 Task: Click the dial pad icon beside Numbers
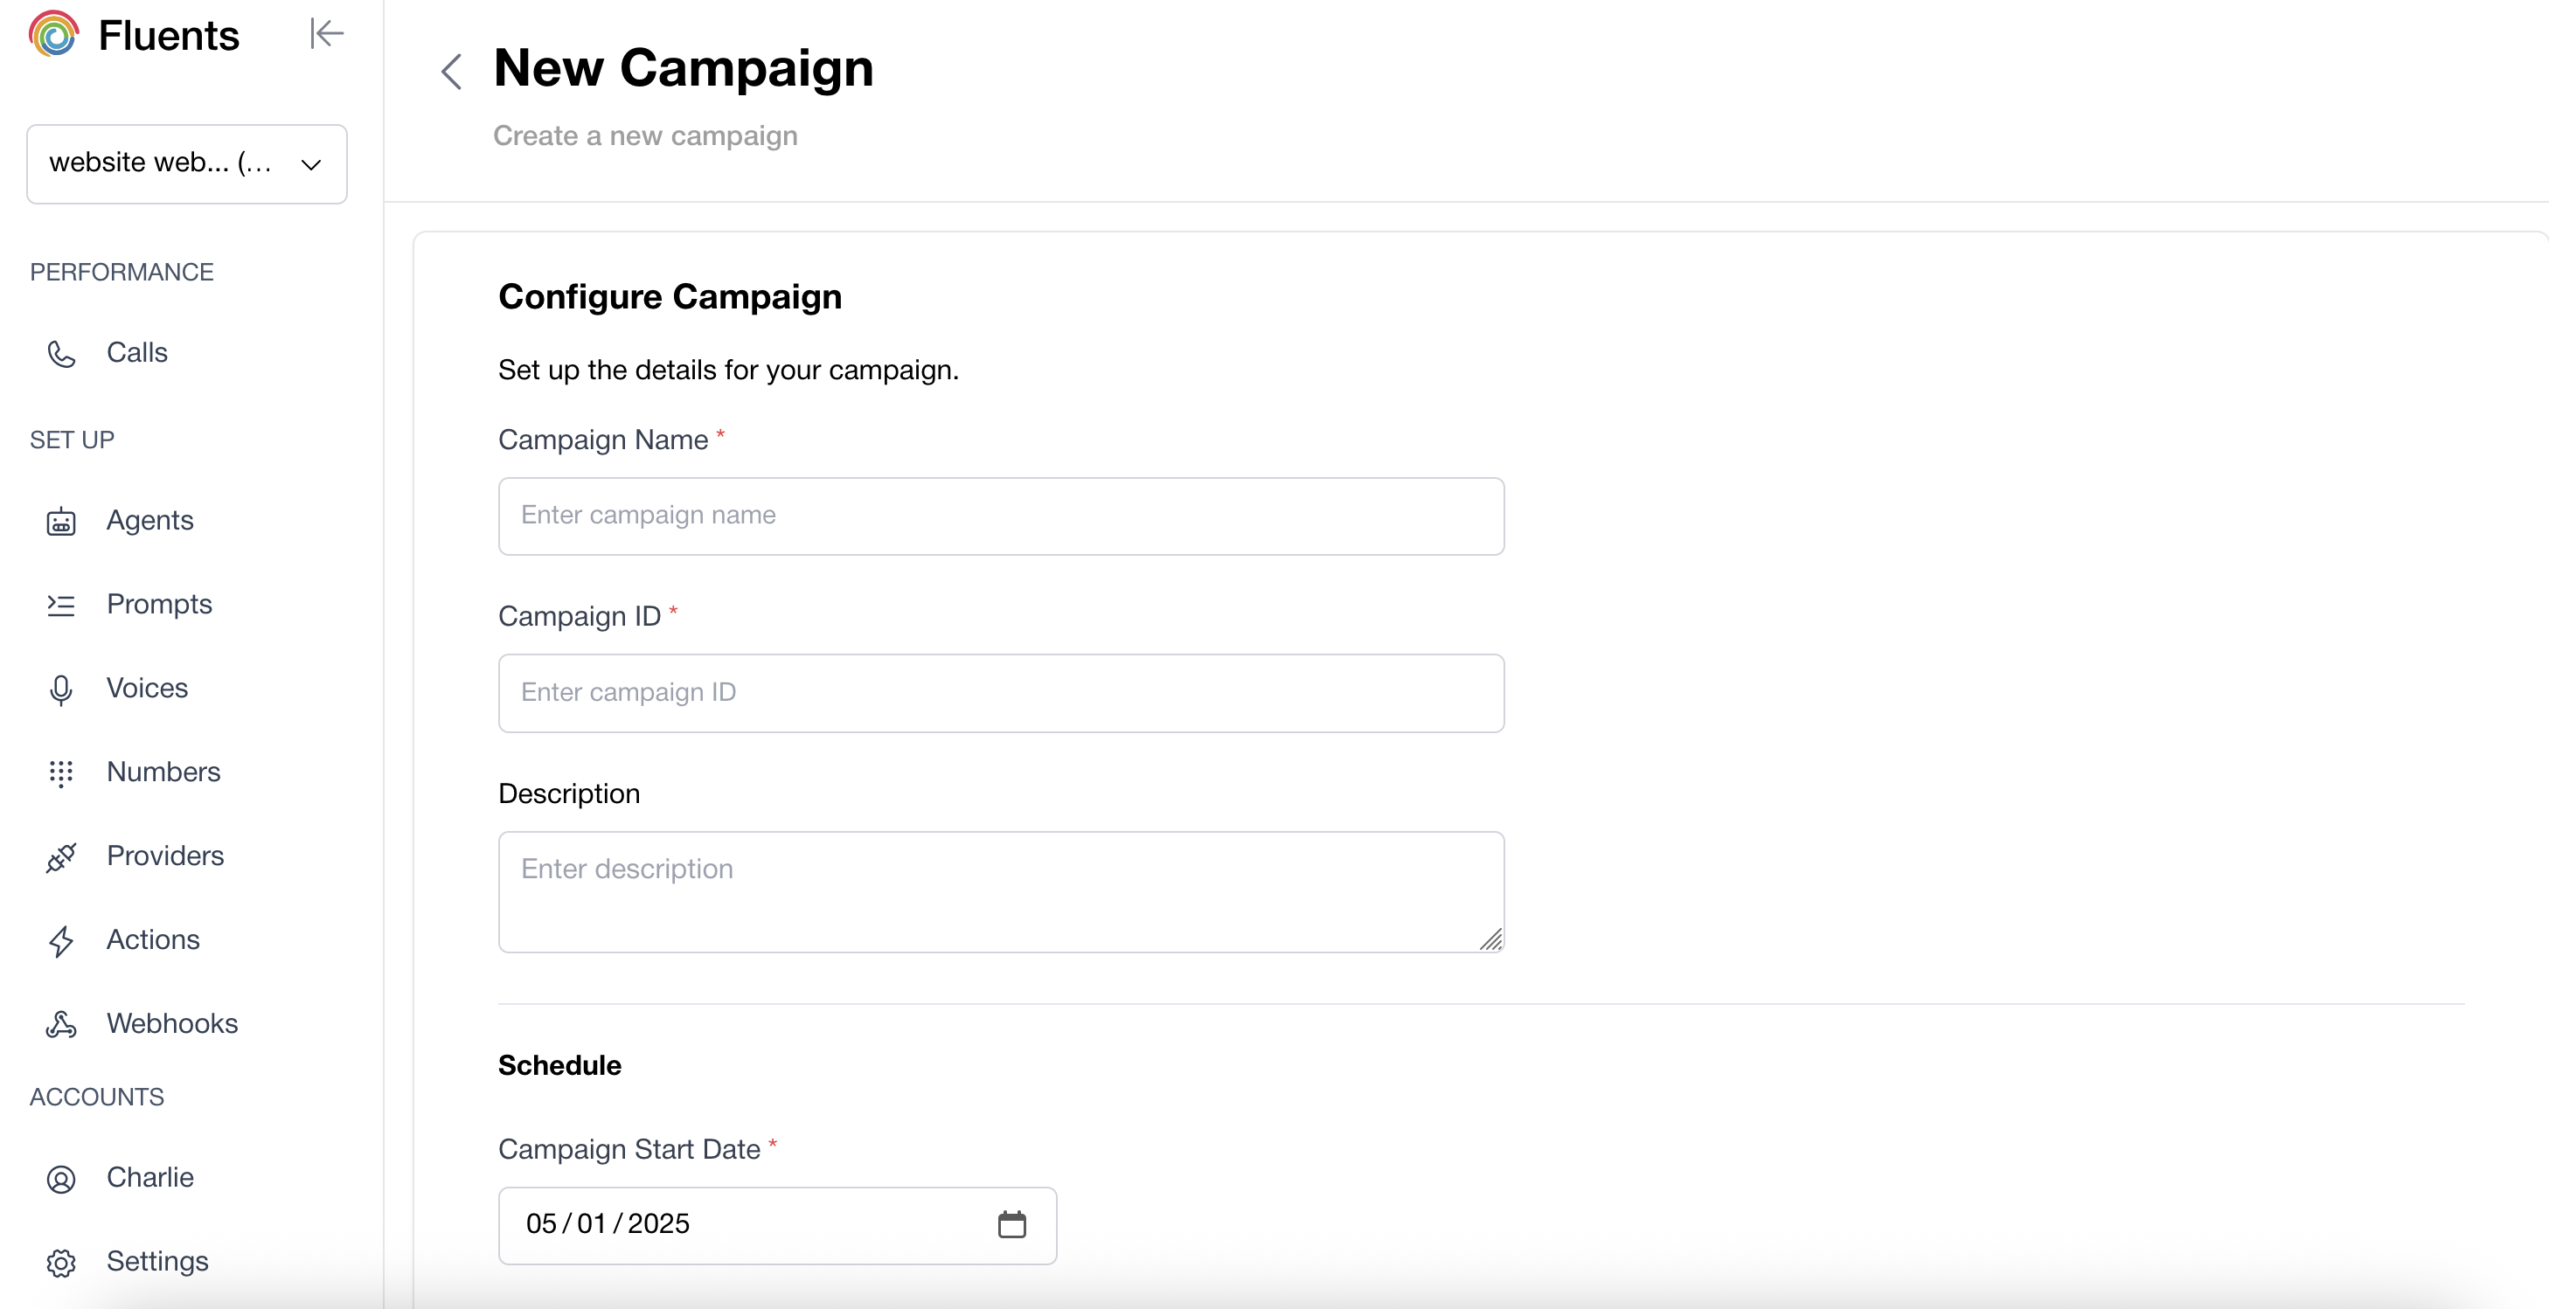point(61,772)
